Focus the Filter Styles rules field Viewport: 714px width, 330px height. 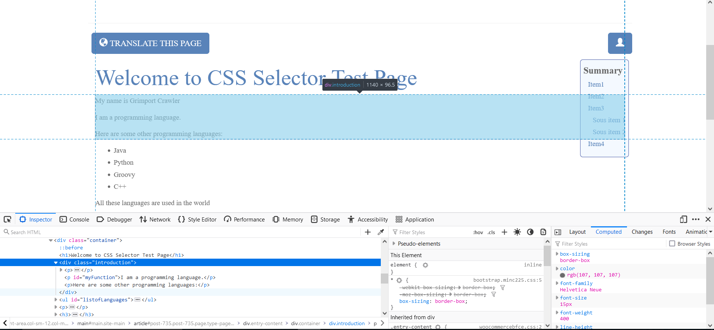click(x=431, y=232)
